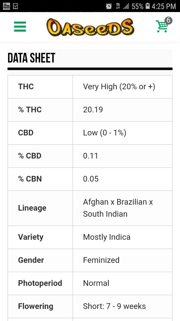The image size is (180, 321).
Task: Tap the battery status icon
Action: tap(148, 6)
